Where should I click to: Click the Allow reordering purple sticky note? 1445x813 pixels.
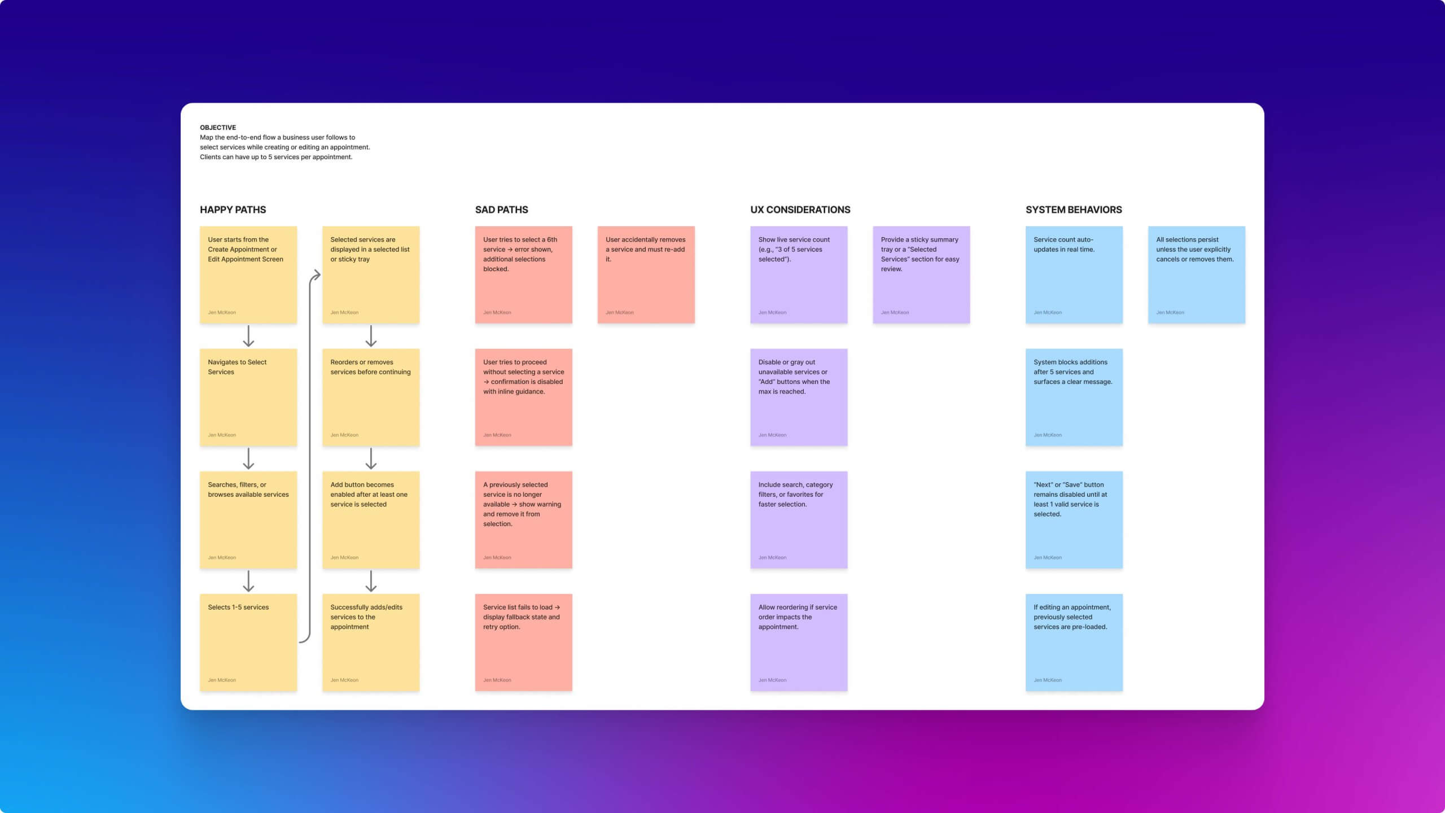[x=799, y=642]
